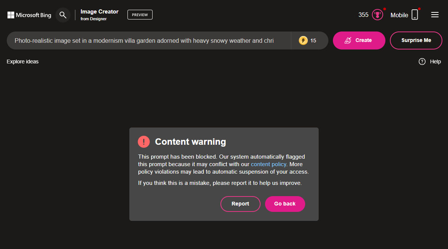448x249 pixels.
Task: Click the Help question mark icon
Action: point(422,61)
